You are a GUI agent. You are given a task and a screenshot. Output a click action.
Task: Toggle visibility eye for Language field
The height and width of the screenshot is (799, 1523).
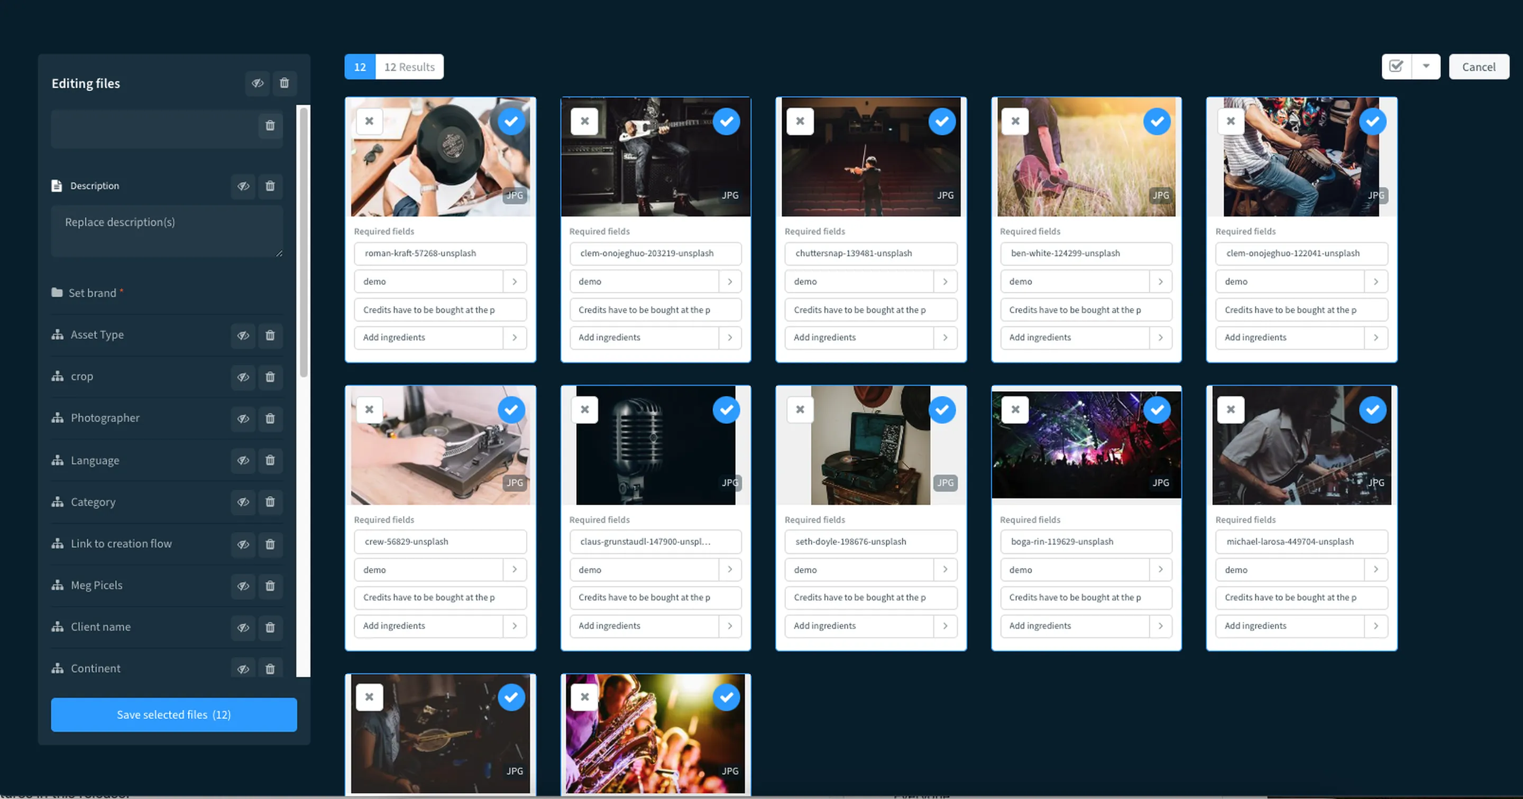(x=243, y=460)
